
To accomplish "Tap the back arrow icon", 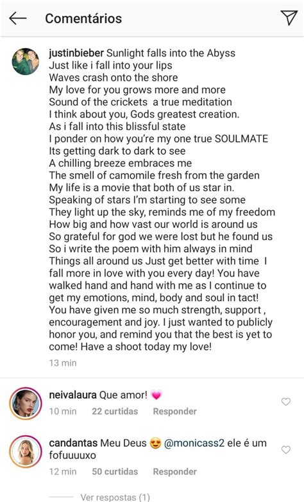I will pos(17,18).
